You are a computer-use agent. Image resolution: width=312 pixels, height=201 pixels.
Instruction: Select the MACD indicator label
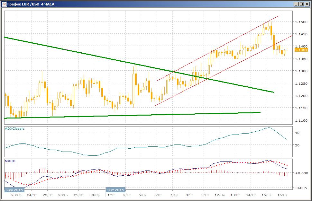(10, 161)
